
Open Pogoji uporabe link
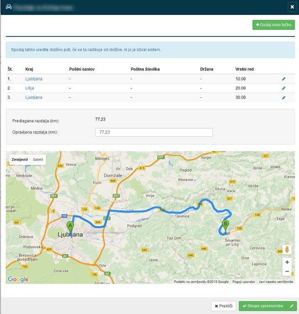click(243, 282)
